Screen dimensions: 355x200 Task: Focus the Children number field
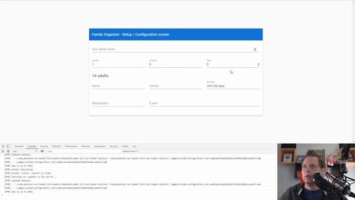(176, 64)
